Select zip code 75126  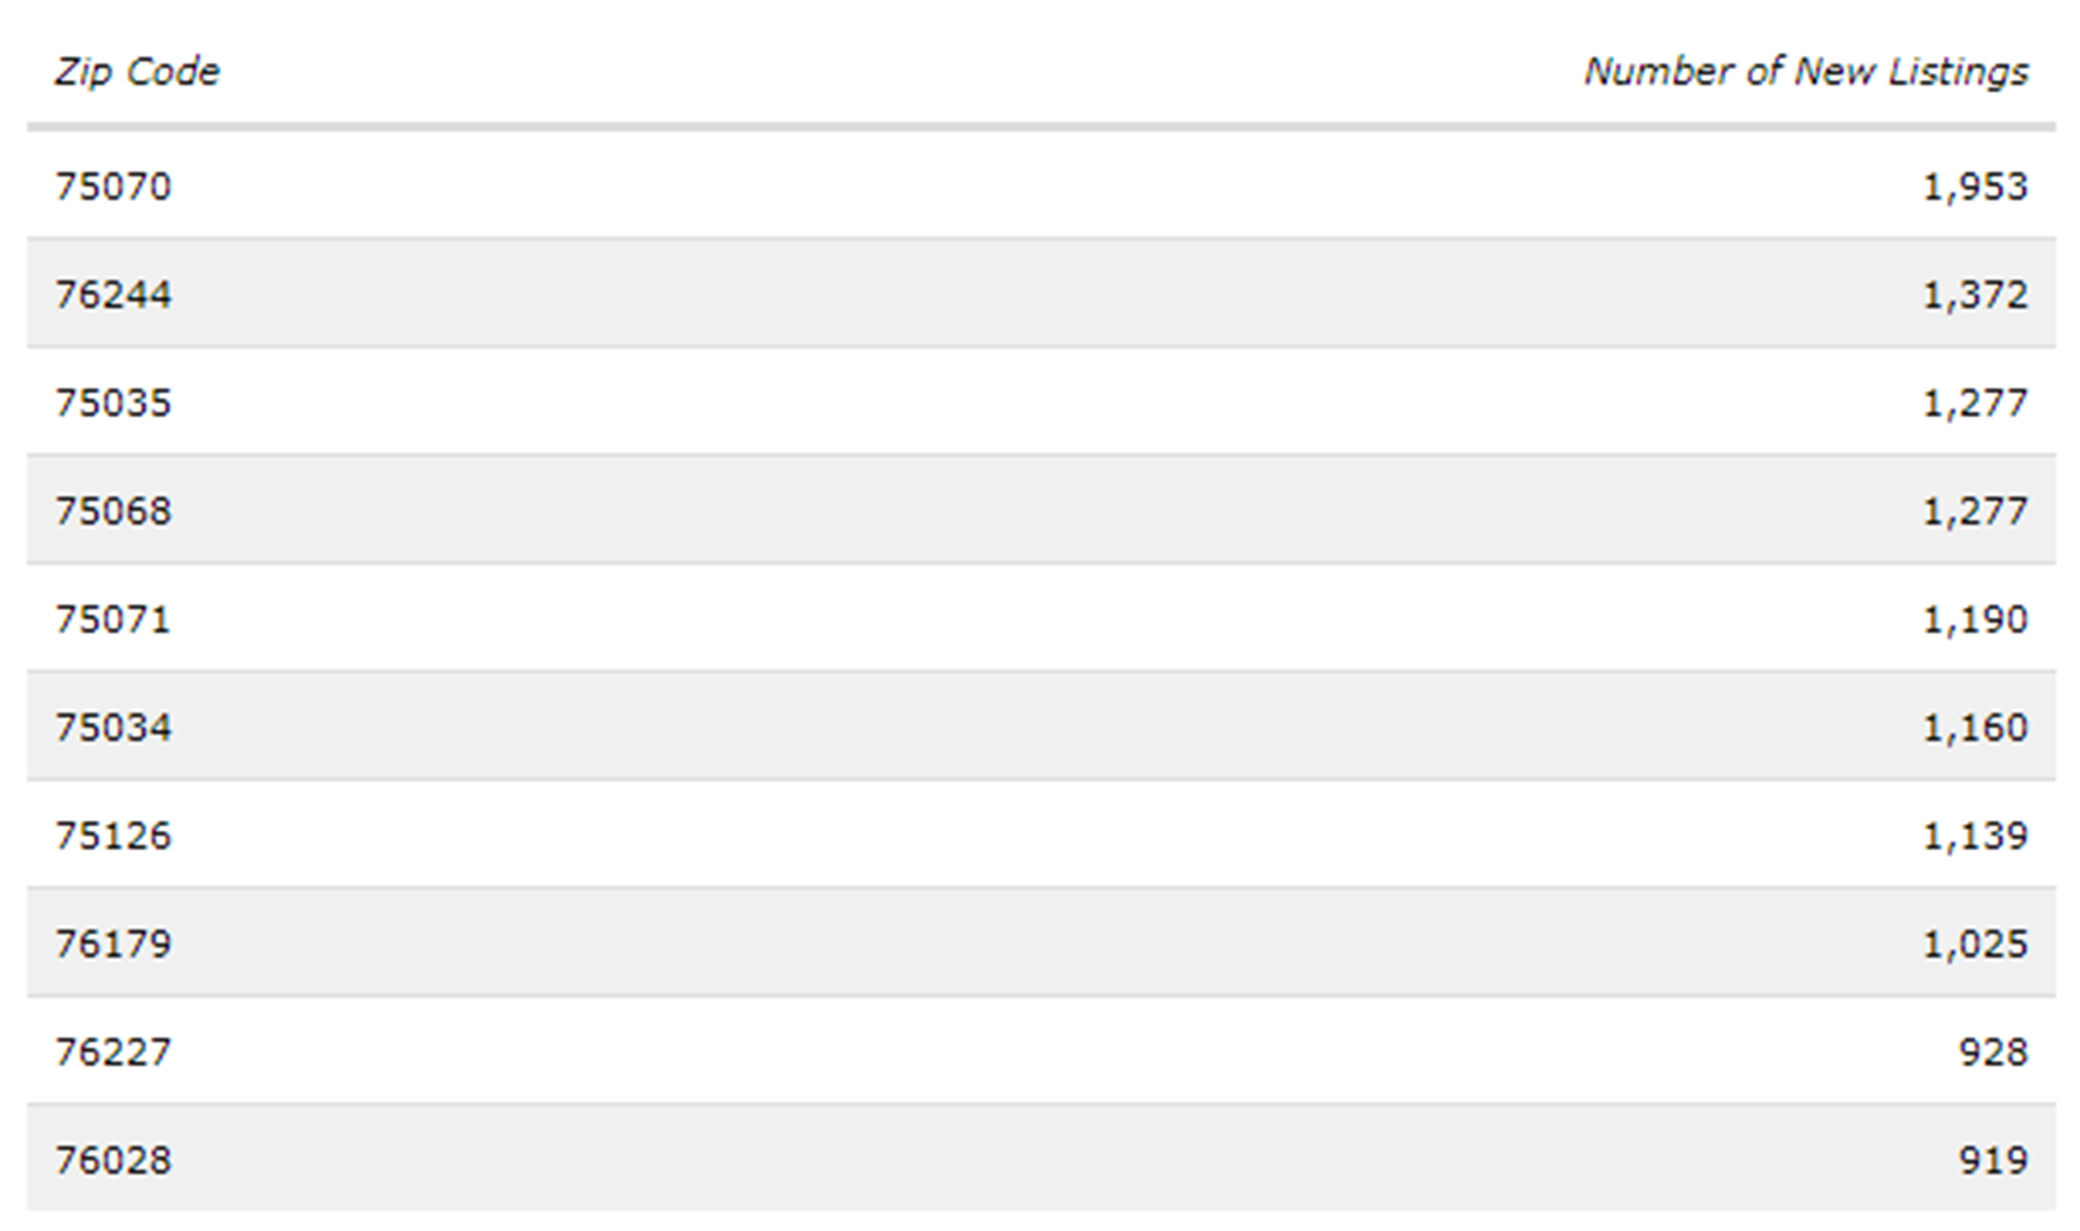tap(114, 836)
